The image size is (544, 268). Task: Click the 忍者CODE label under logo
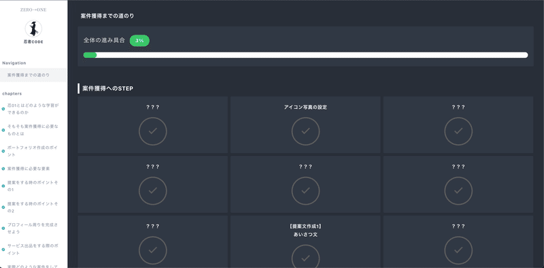tap(33, 42)
